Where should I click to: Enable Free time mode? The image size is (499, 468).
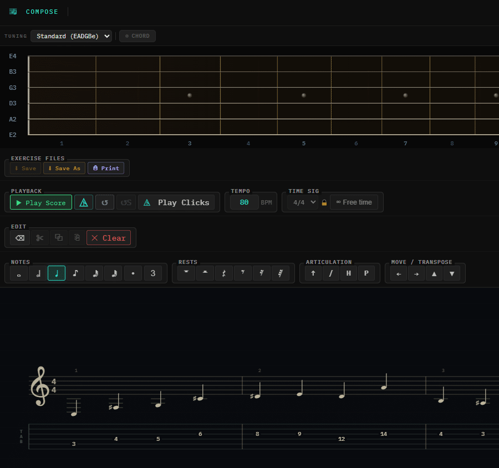pyautogui.click(x=354, y=202)
